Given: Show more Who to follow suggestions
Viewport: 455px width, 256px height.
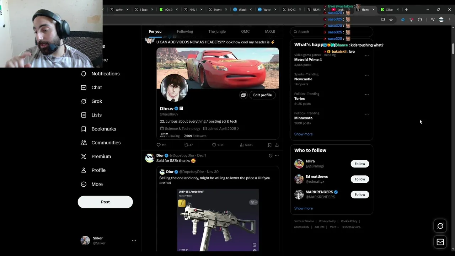Looking at the screenshot, I should (303, 208).
